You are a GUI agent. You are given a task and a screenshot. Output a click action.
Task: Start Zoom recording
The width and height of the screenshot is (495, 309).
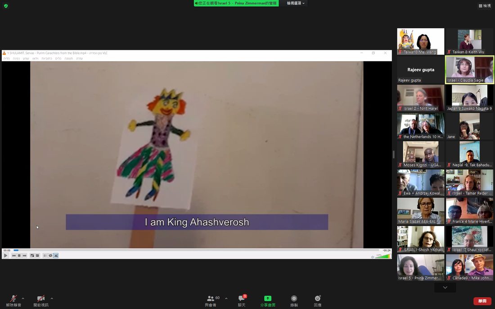(x=294, y=301)
